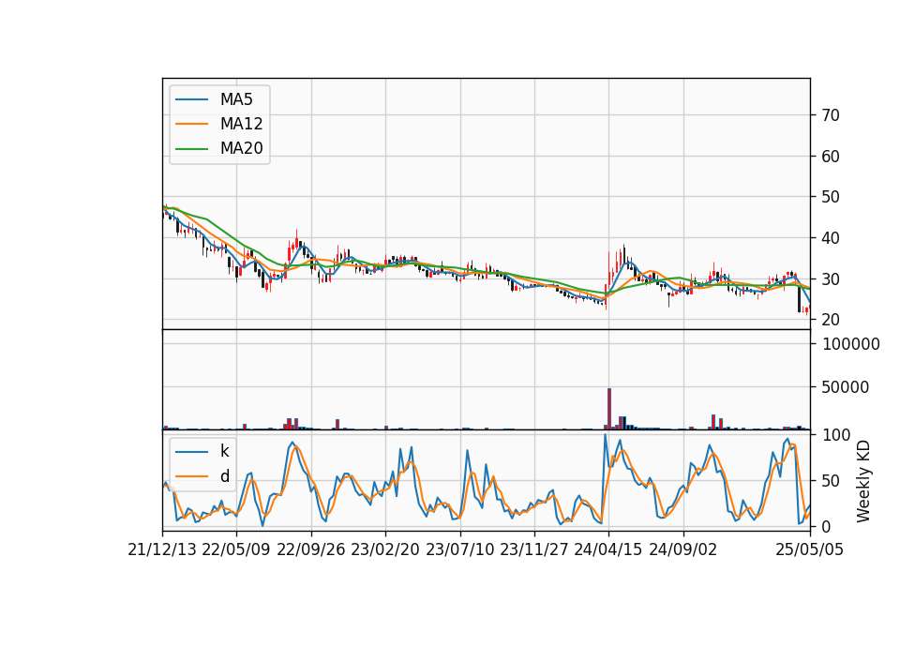This screenshot has width=900, height=647.
Task: Click the price axis value 50
Action: 831,197
